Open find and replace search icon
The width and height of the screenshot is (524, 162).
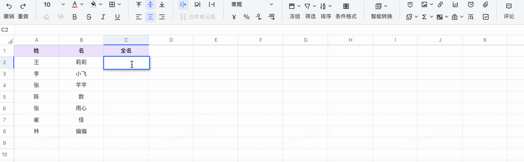pyautogui.click(x=471, y=17)
